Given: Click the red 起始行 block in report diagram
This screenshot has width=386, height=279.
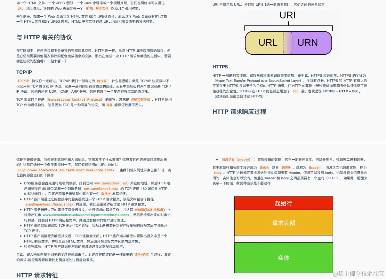Looking at the screenshot, I should click(x=283, y=203).
